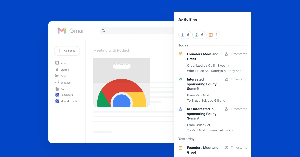Open the Sent folder
This screenshot has height=157, width=300.
tap(63, 76)
